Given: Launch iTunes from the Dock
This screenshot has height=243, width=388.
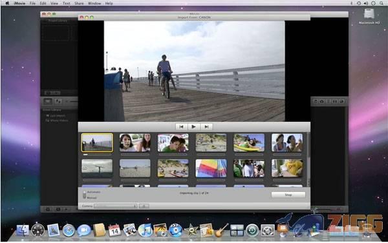Looking at the screenshot, I should click(145, 230).
